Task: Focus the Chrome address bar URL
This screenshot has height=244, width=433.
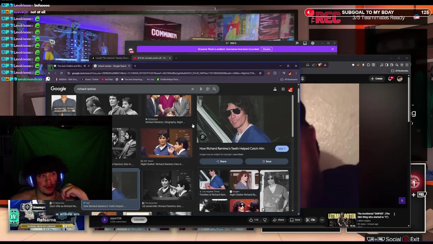Action: click(x=163, y=73)
